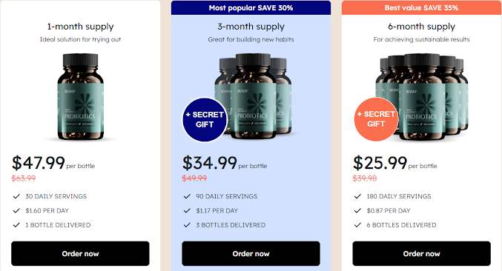Viewport: 502px width, 271px height.
Task: Click the navy Secret Gift badge
Action: (x=205, y=119)
